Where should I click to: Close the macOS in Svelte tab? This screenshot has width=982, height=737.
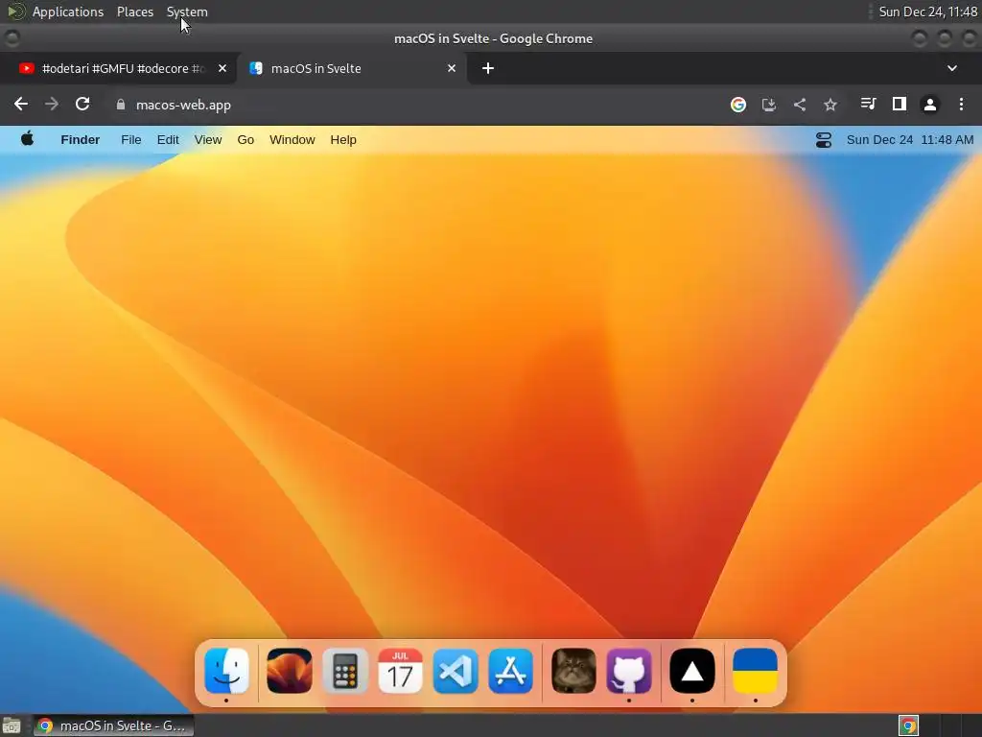click(x=452, y=68)
